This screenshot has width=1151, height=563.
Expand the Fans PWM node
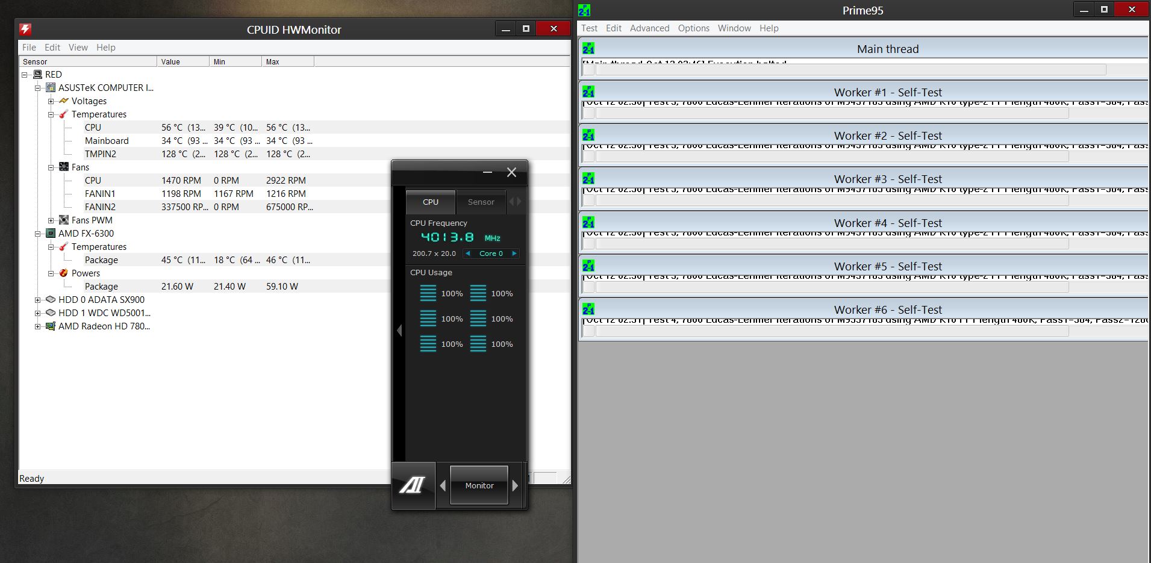coord(51,220)
